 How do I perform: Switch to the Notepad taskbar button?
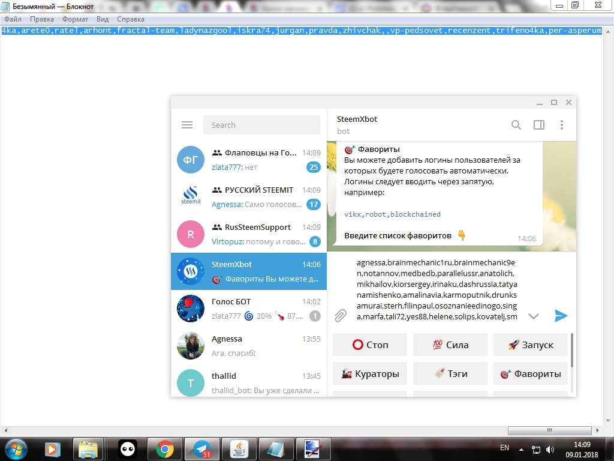[x=276, y=449]
